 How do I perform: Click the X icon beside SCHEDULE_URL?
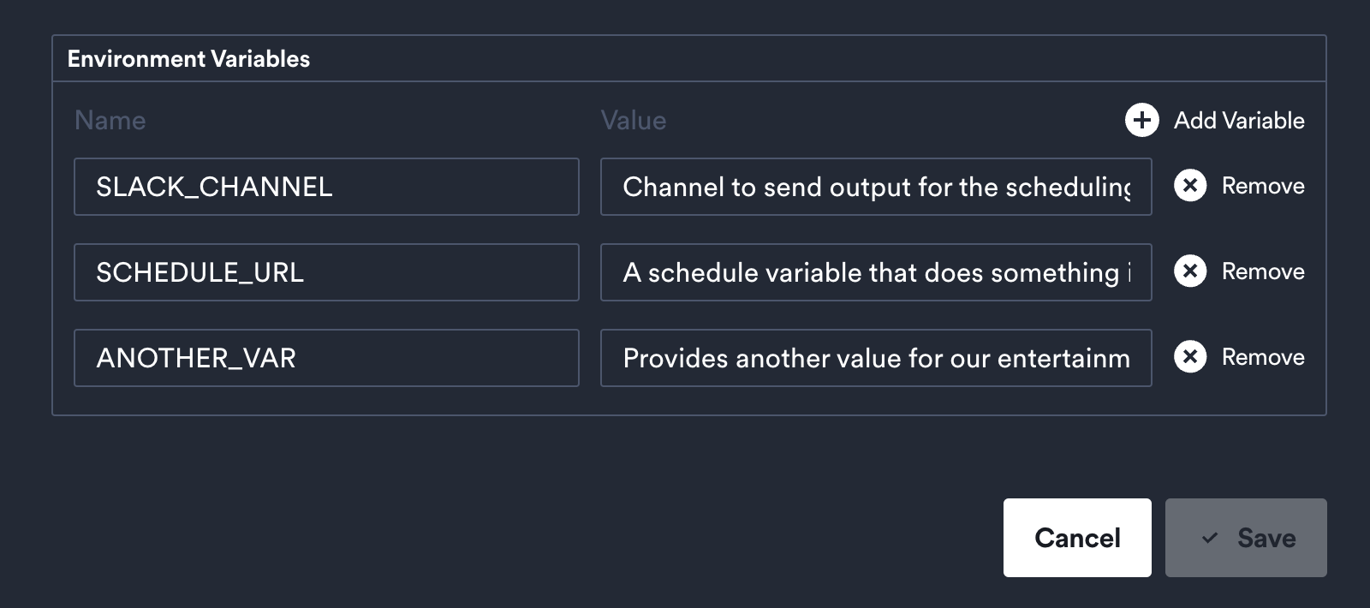tap(1190, 271)
